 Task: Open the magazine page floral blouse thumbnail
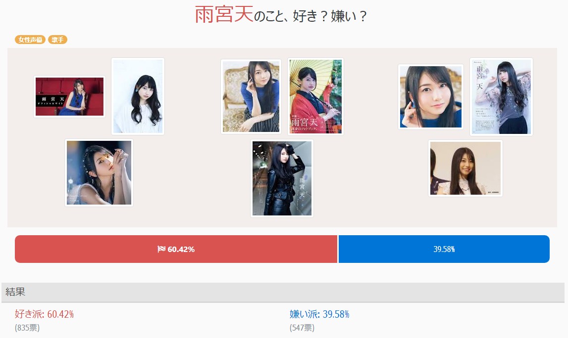coord(501,97)
